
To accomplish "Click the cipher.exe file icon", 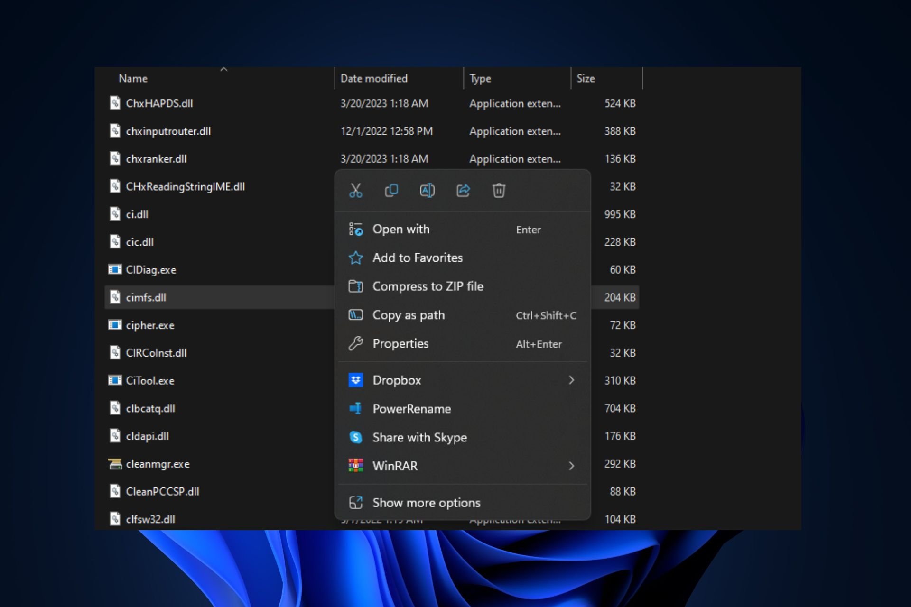I will pos(115,325).
